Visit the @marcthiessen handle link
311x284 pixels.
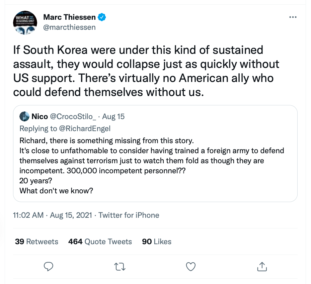[70, 27]
